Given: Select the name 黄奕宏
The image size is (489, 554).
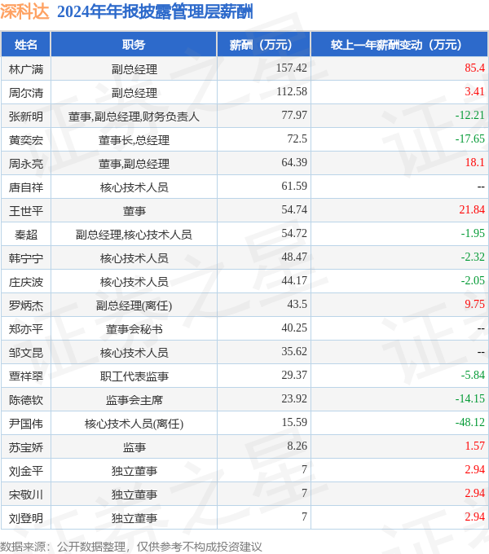Looking at the screenshot, I should 26,140.
